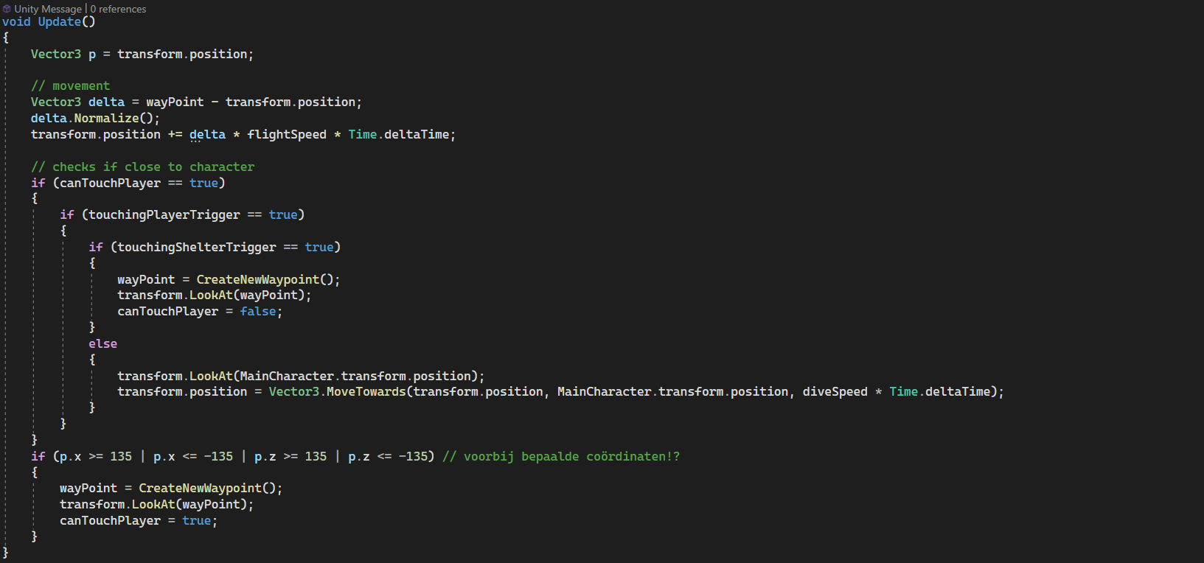Click the variable p in the Vector3 p declaration
The height and width of the screenshot is (563, 1204).
[92, 54]
